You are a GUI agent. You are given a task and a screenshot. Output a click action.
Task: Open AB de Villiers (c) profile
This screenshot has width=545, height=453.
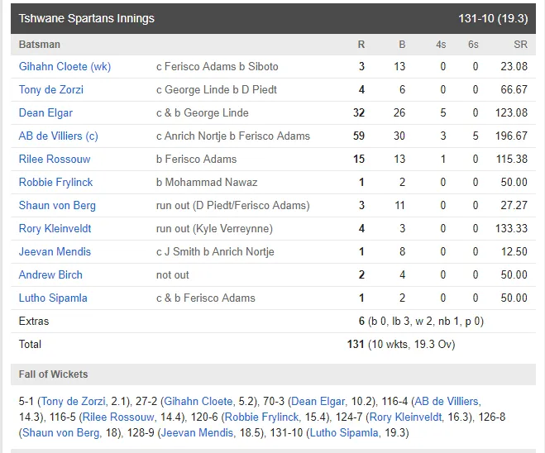point(59,136)
